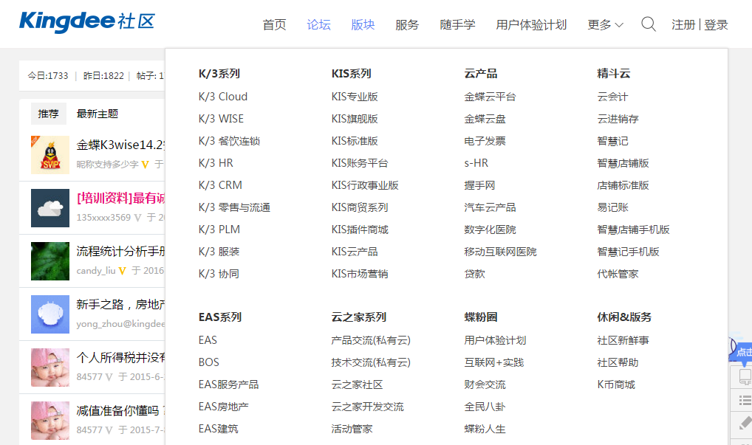Image resolution: width=752 pixels, height=445 pixels.
Task: Click the 登录 link
Action: click(x=716, y=25)
